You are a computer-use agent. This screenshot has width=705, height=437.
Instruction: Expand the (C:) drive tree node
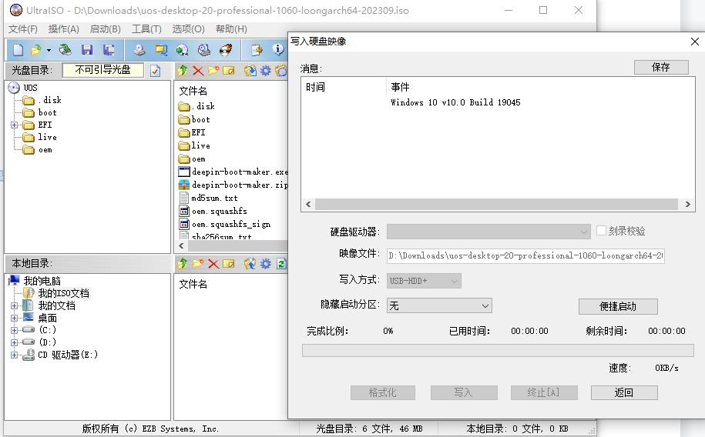tap(15, 330)
